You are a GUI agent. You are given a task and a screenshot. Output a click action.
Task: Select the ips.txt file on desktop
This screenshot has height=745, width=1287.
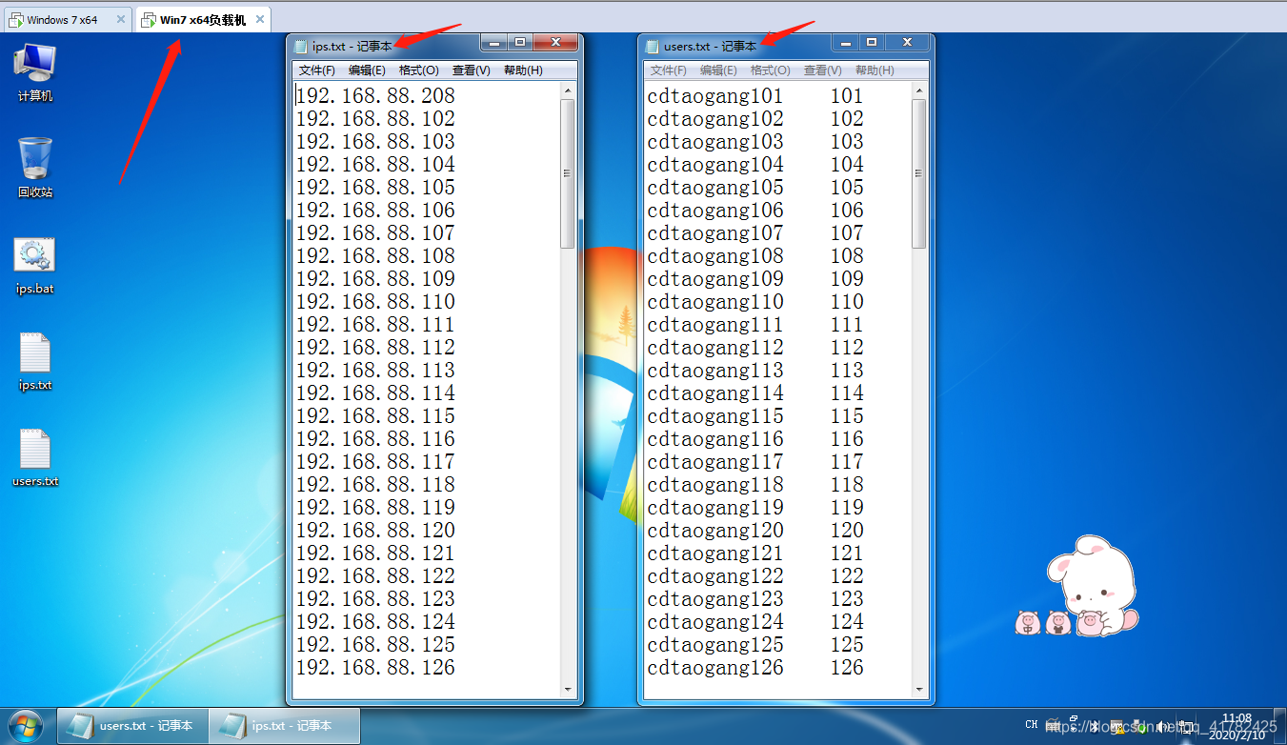pyautogui.click(x=35, y=362)
